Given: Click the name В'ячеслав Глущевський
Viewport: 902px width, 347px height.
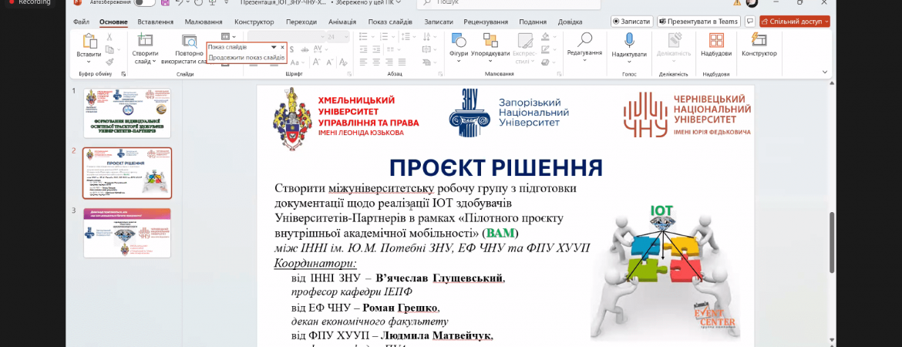Looking at the screenshot, I should coord(440,279).
